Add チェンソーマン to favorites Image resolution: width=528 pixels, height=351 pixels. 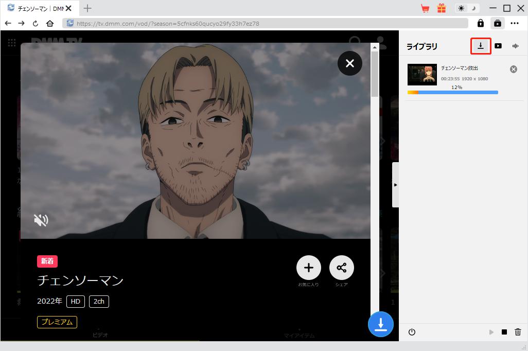[x=308, y=268]
